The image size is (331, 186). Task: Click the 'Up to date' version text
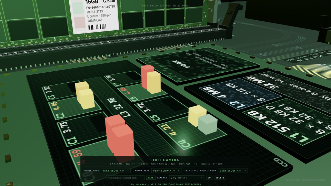(x=166, y=184)
